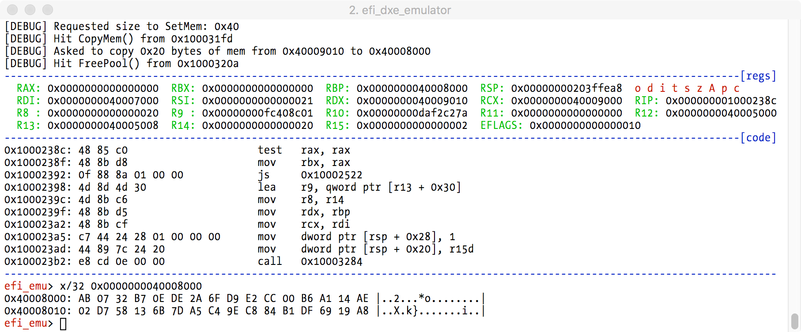
Task: Click the minimize window button
Action: [x=30, y=10]
